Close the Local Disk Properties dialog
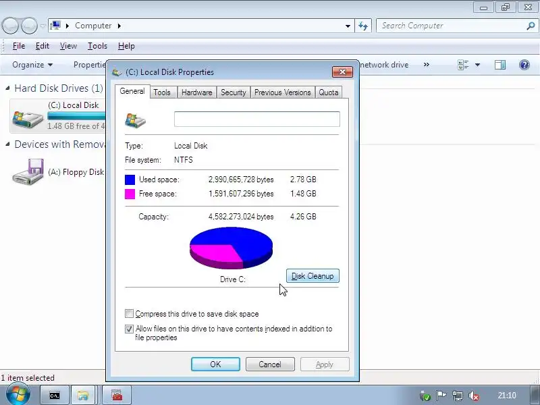The image size is (540, 405). point(342,72)
